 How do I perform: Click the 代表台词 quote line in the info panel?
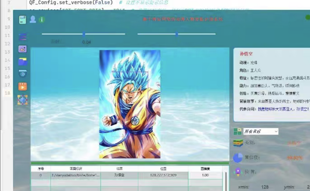pos(274,109)
